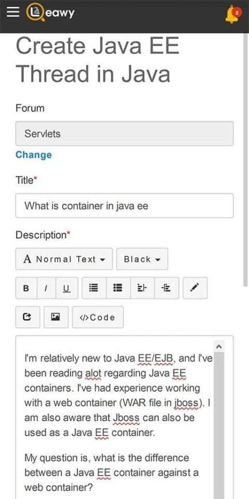Expand the Normal Text style dropdown

pos(64,259)
